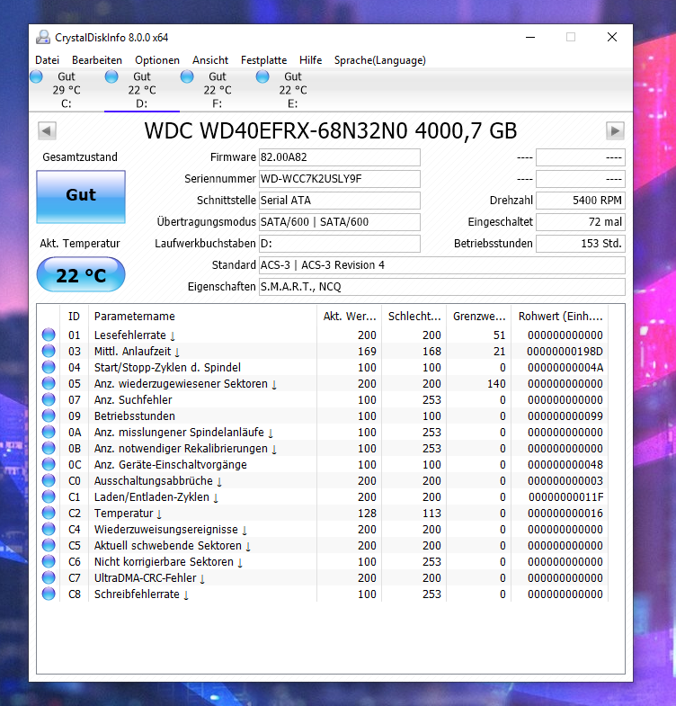
Task: Click raw value 00000000011F
Action: click(565, 497)
